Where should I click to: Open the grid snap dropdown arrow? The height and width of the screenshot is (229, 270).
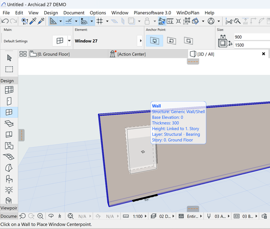(x=108, y=21)
